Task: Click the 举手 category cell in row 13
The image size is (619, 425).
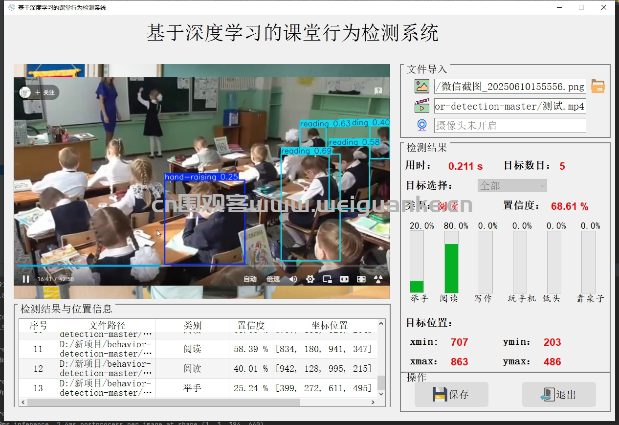Action: [192, 388]
